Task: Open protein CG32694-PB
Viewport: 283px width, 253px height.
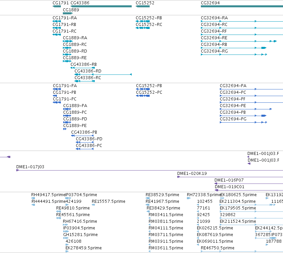Action: point(233,112)
